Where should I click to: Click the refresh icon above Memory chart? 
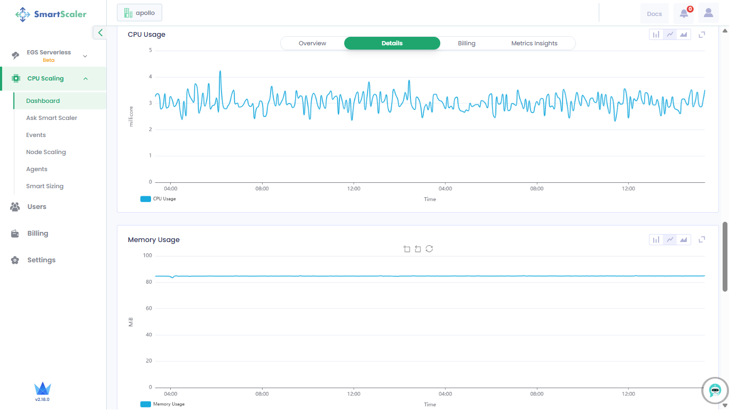tap(429, 249)
